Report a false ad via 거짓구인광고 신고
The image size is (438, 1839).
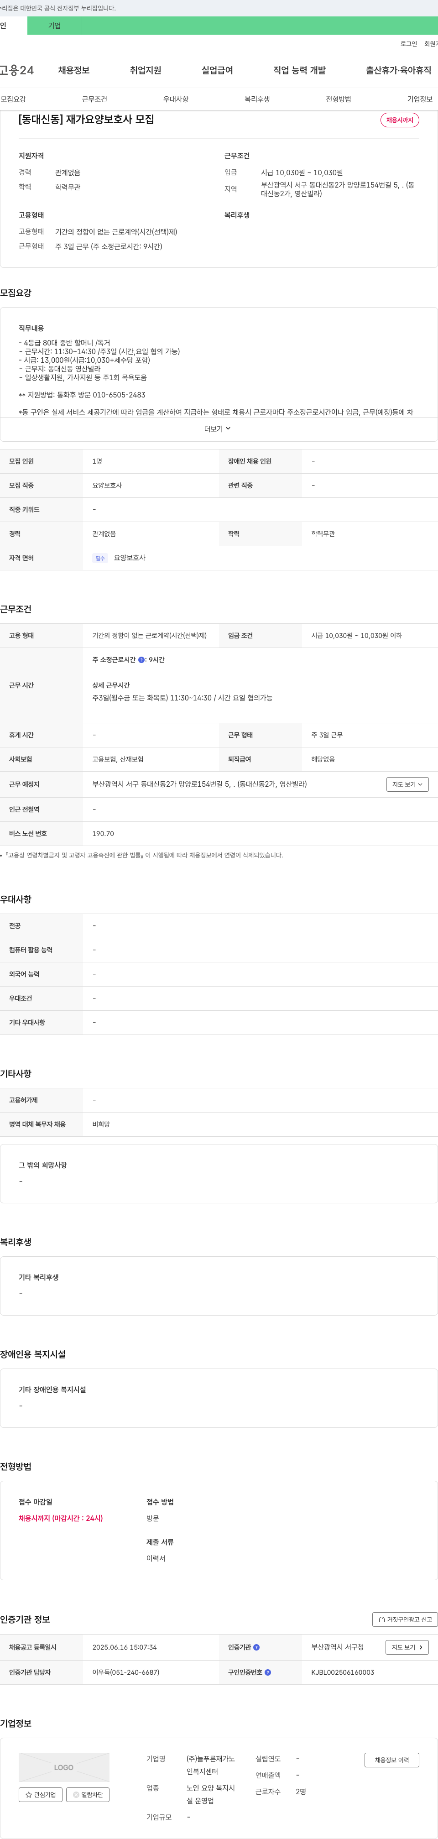pos(405,1619)
